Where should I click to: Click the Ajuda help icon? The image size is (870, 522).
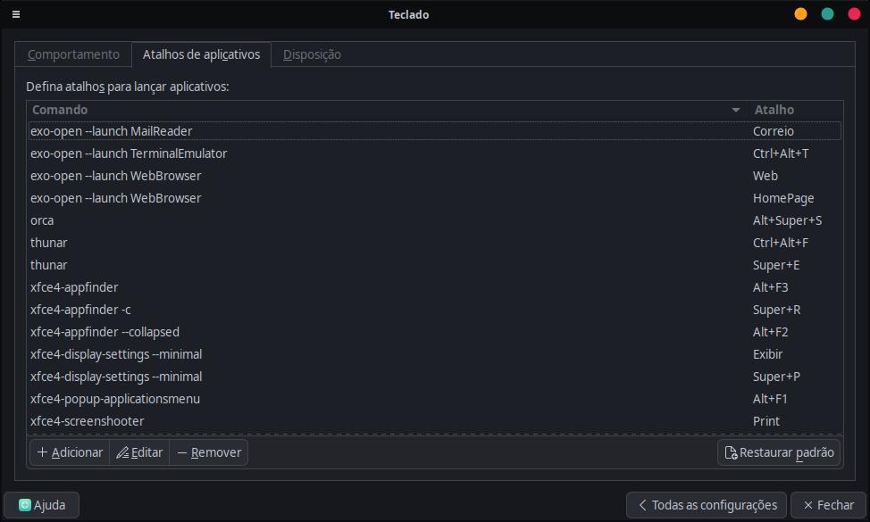(x=25, y=505)
